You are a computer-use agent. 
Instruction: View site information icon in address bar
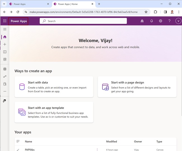coord(26,12)
